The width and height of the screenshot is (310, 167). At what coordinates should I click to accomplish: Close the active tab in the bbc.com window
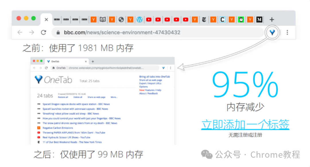(x=46, y=19)
